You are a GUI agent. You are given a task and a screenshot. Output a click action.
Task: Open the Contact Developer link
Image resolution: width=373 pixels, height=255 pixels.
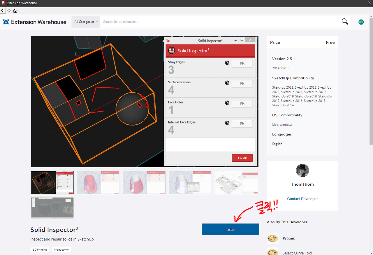click(302, 199)
